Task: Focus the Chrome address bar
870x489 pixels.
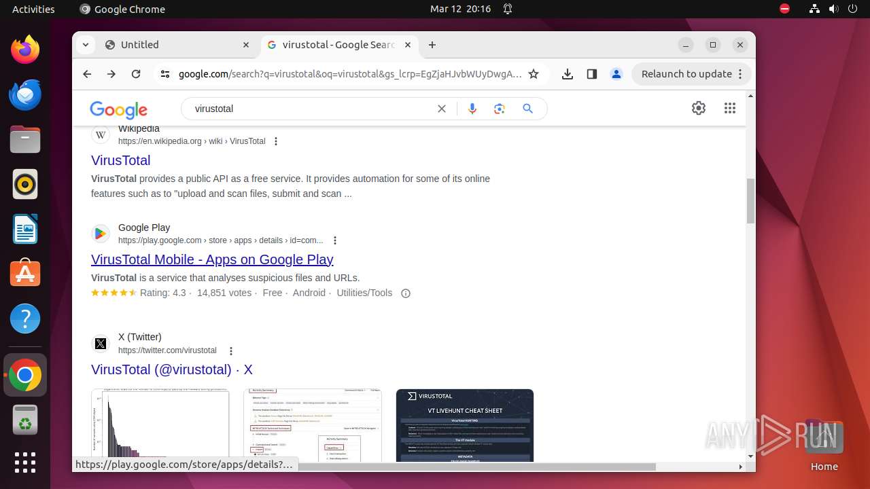Action: 349,74
